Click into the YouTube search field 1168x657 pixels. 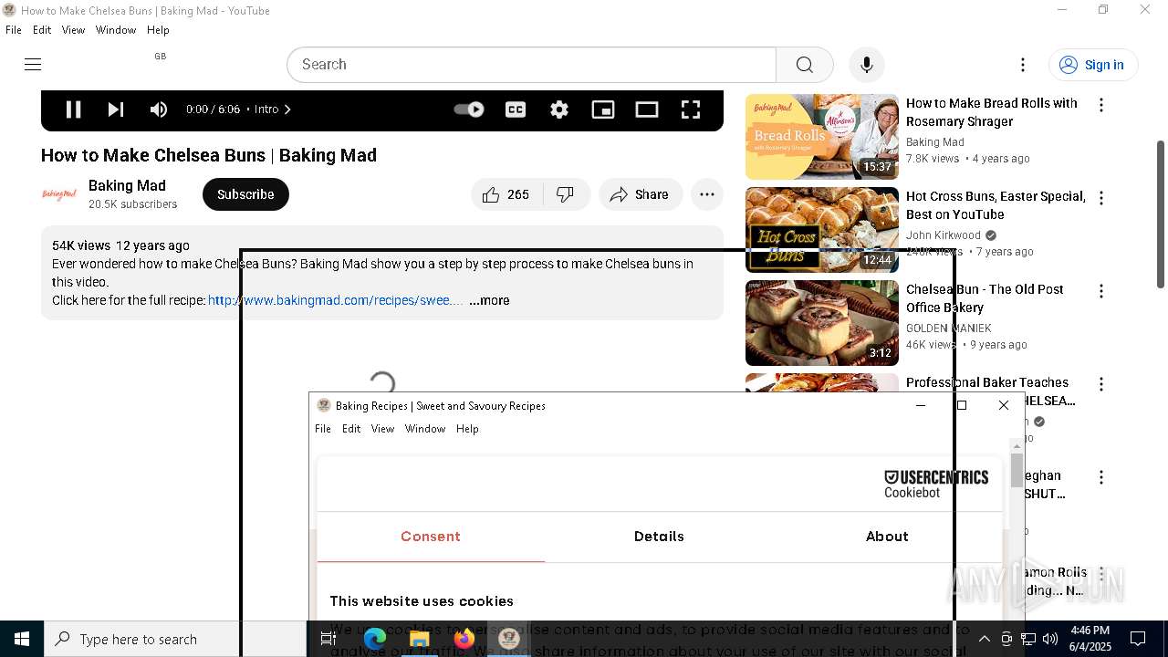pos(532,65)
